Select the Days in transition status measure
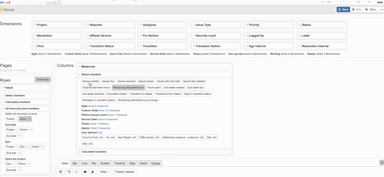Image resolution: width=384 pixels, height=177 pixels. click(197, 94)
